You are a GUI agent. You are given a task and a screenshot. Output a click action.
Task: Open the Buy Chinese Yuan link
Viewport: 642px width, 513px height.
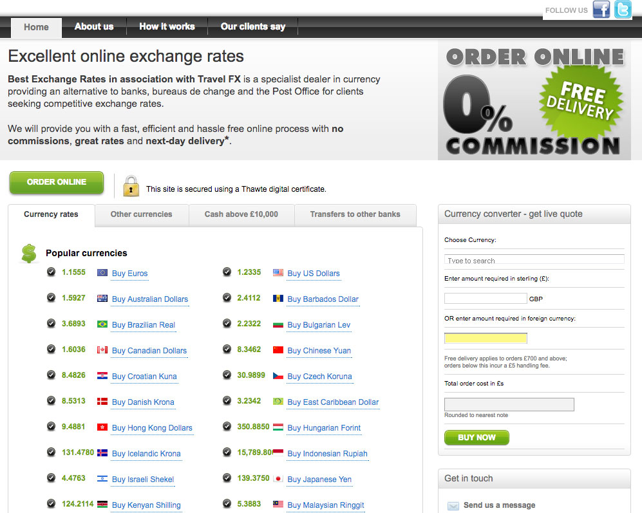coord(319,351)
